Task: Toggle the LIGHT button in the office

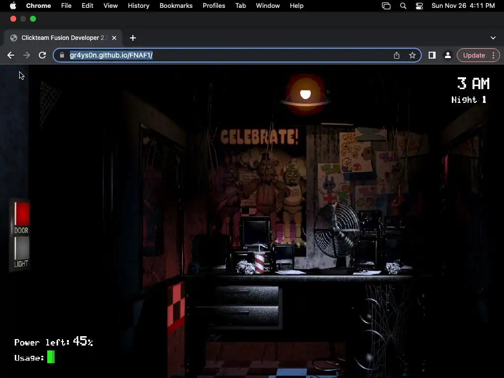Action: [x=22, y=248]
